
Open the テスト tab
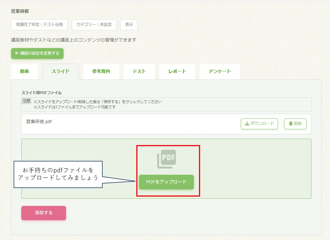(139, 72)
